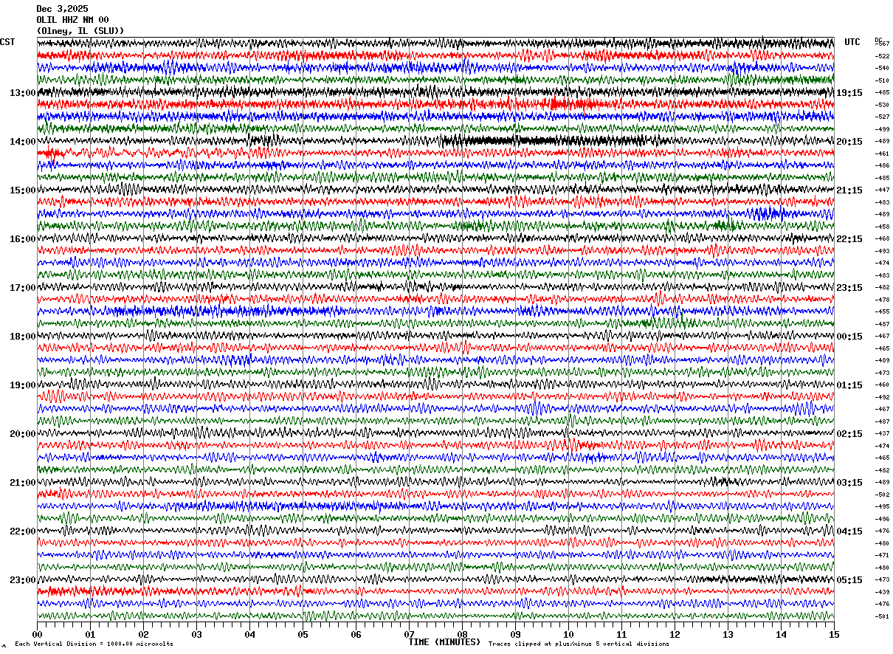The height and width of the screenshot is (654, 893).
Task: Click the '21:00' CST time label
Action: click(x=22, y=483)
